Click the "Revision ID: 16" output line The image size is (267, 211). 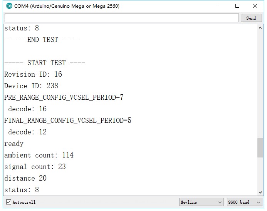(x=33, y=74)
